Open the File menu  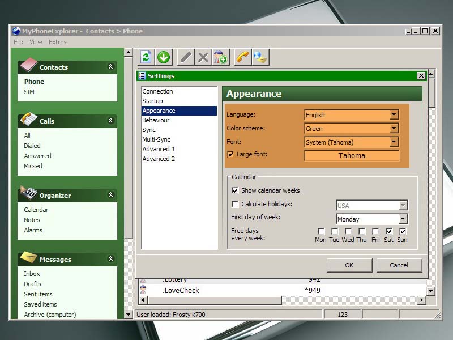18,42
